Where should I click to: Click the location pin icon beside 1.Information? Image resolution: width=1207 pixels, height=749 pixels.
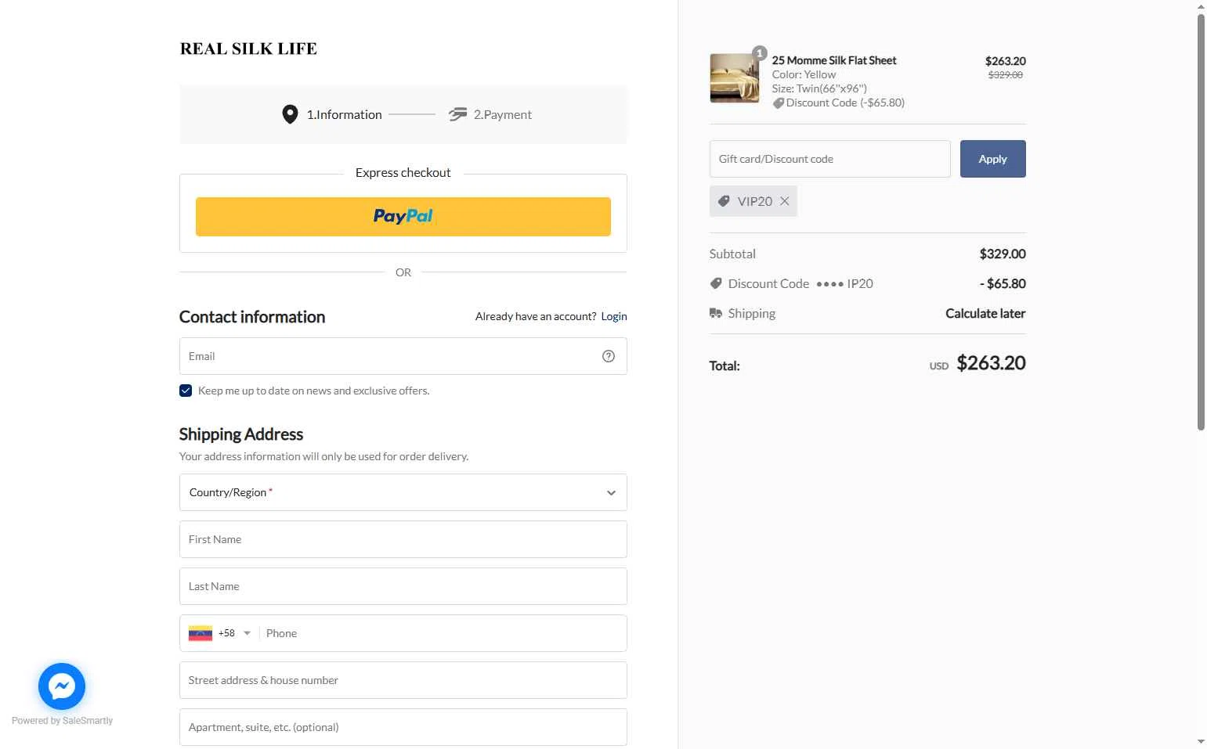[x=290, y=114]
